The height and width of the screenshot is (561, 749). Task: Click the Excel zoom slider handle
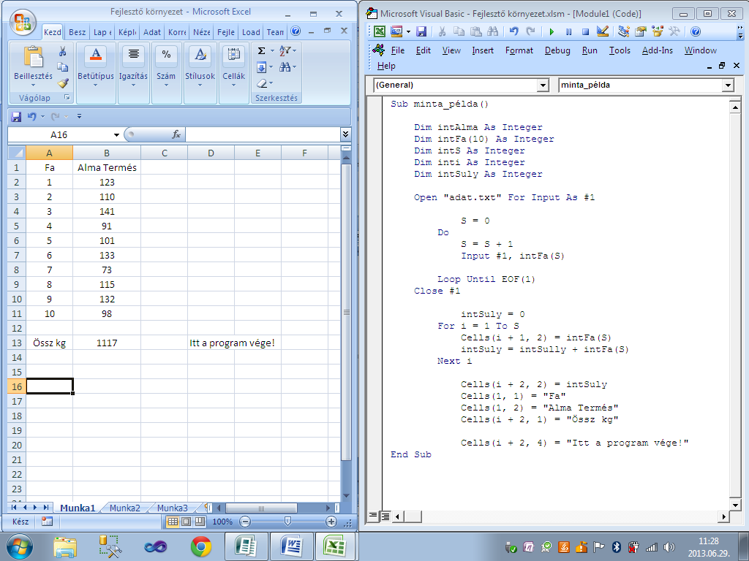[287, 522]
